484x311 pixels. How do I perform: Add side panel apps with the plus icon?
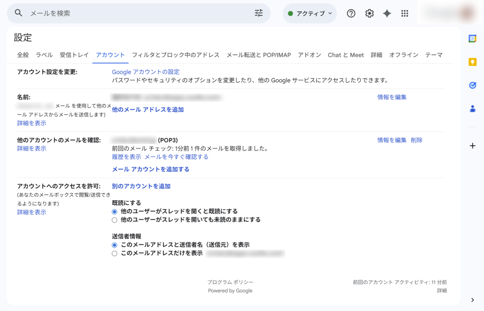click(472, 146)
